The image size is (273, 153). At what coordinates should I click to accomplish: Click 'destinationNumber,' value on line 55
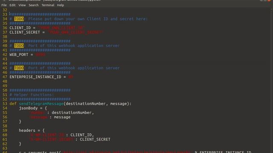click(x=73, y=113)
